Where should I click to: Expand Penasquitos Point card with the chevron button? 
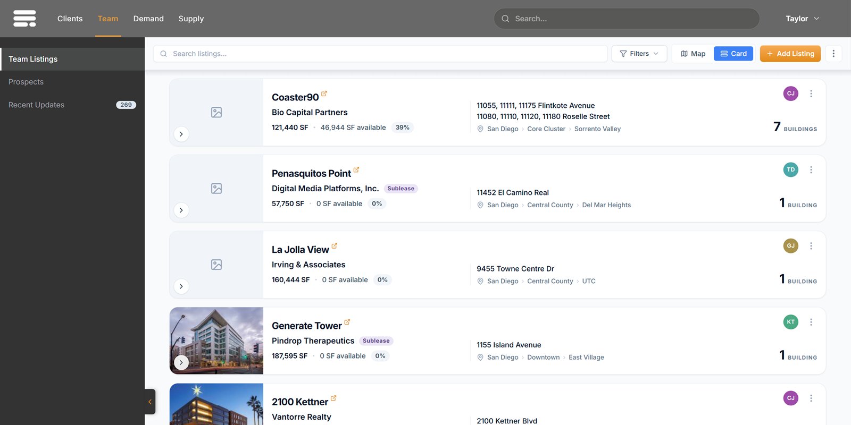point(181,210)
